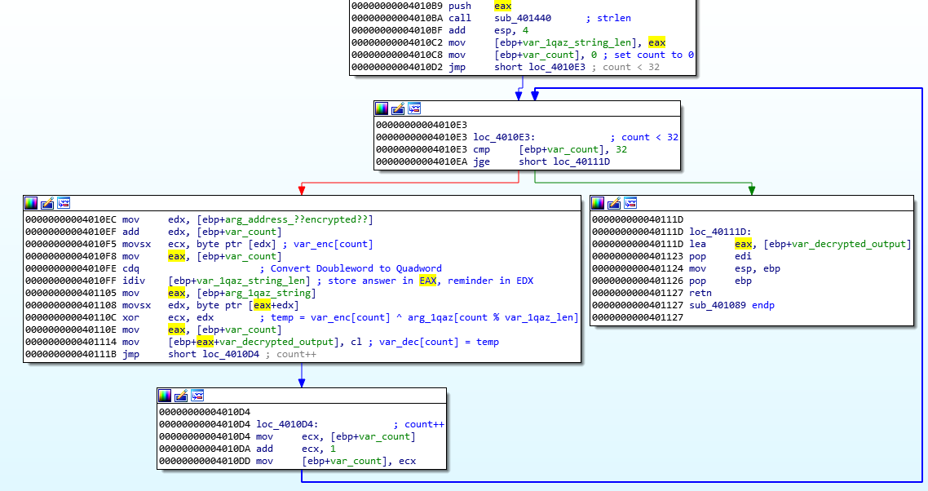Click the pencil edit icon on the loc_4010E3 block
Viewport: 928px width, 491px height.
click(x=398, y=108)
